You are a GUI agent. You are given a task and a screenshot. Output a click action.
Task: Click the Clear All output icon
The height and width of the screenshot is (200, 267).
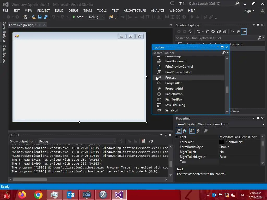coord(143,141)
